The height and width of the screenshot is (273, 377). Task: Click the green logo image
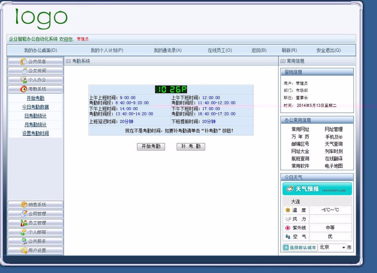tap(41, 18)
